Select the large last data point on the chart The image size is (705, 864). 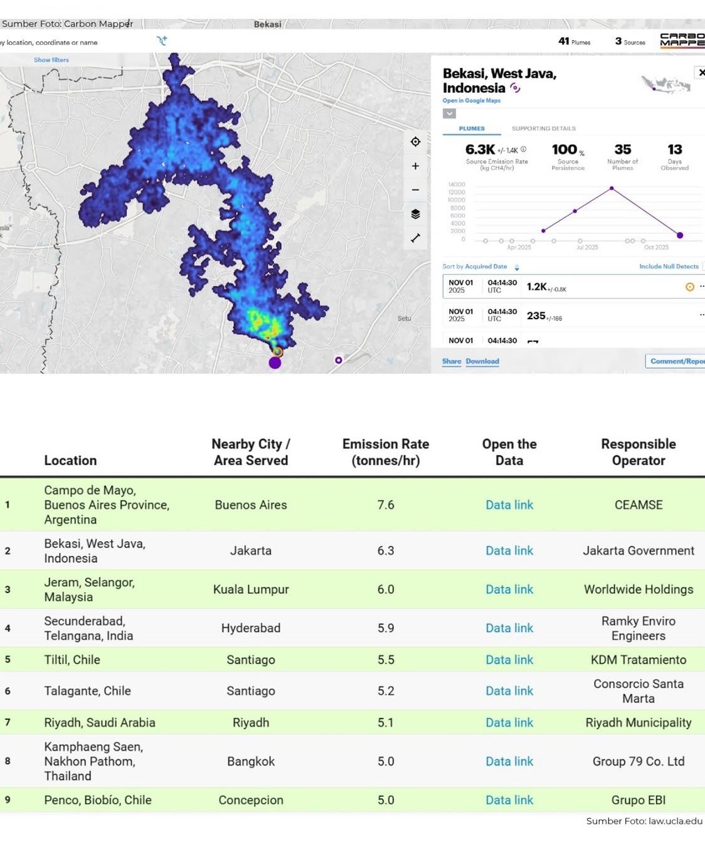(680, 235)
